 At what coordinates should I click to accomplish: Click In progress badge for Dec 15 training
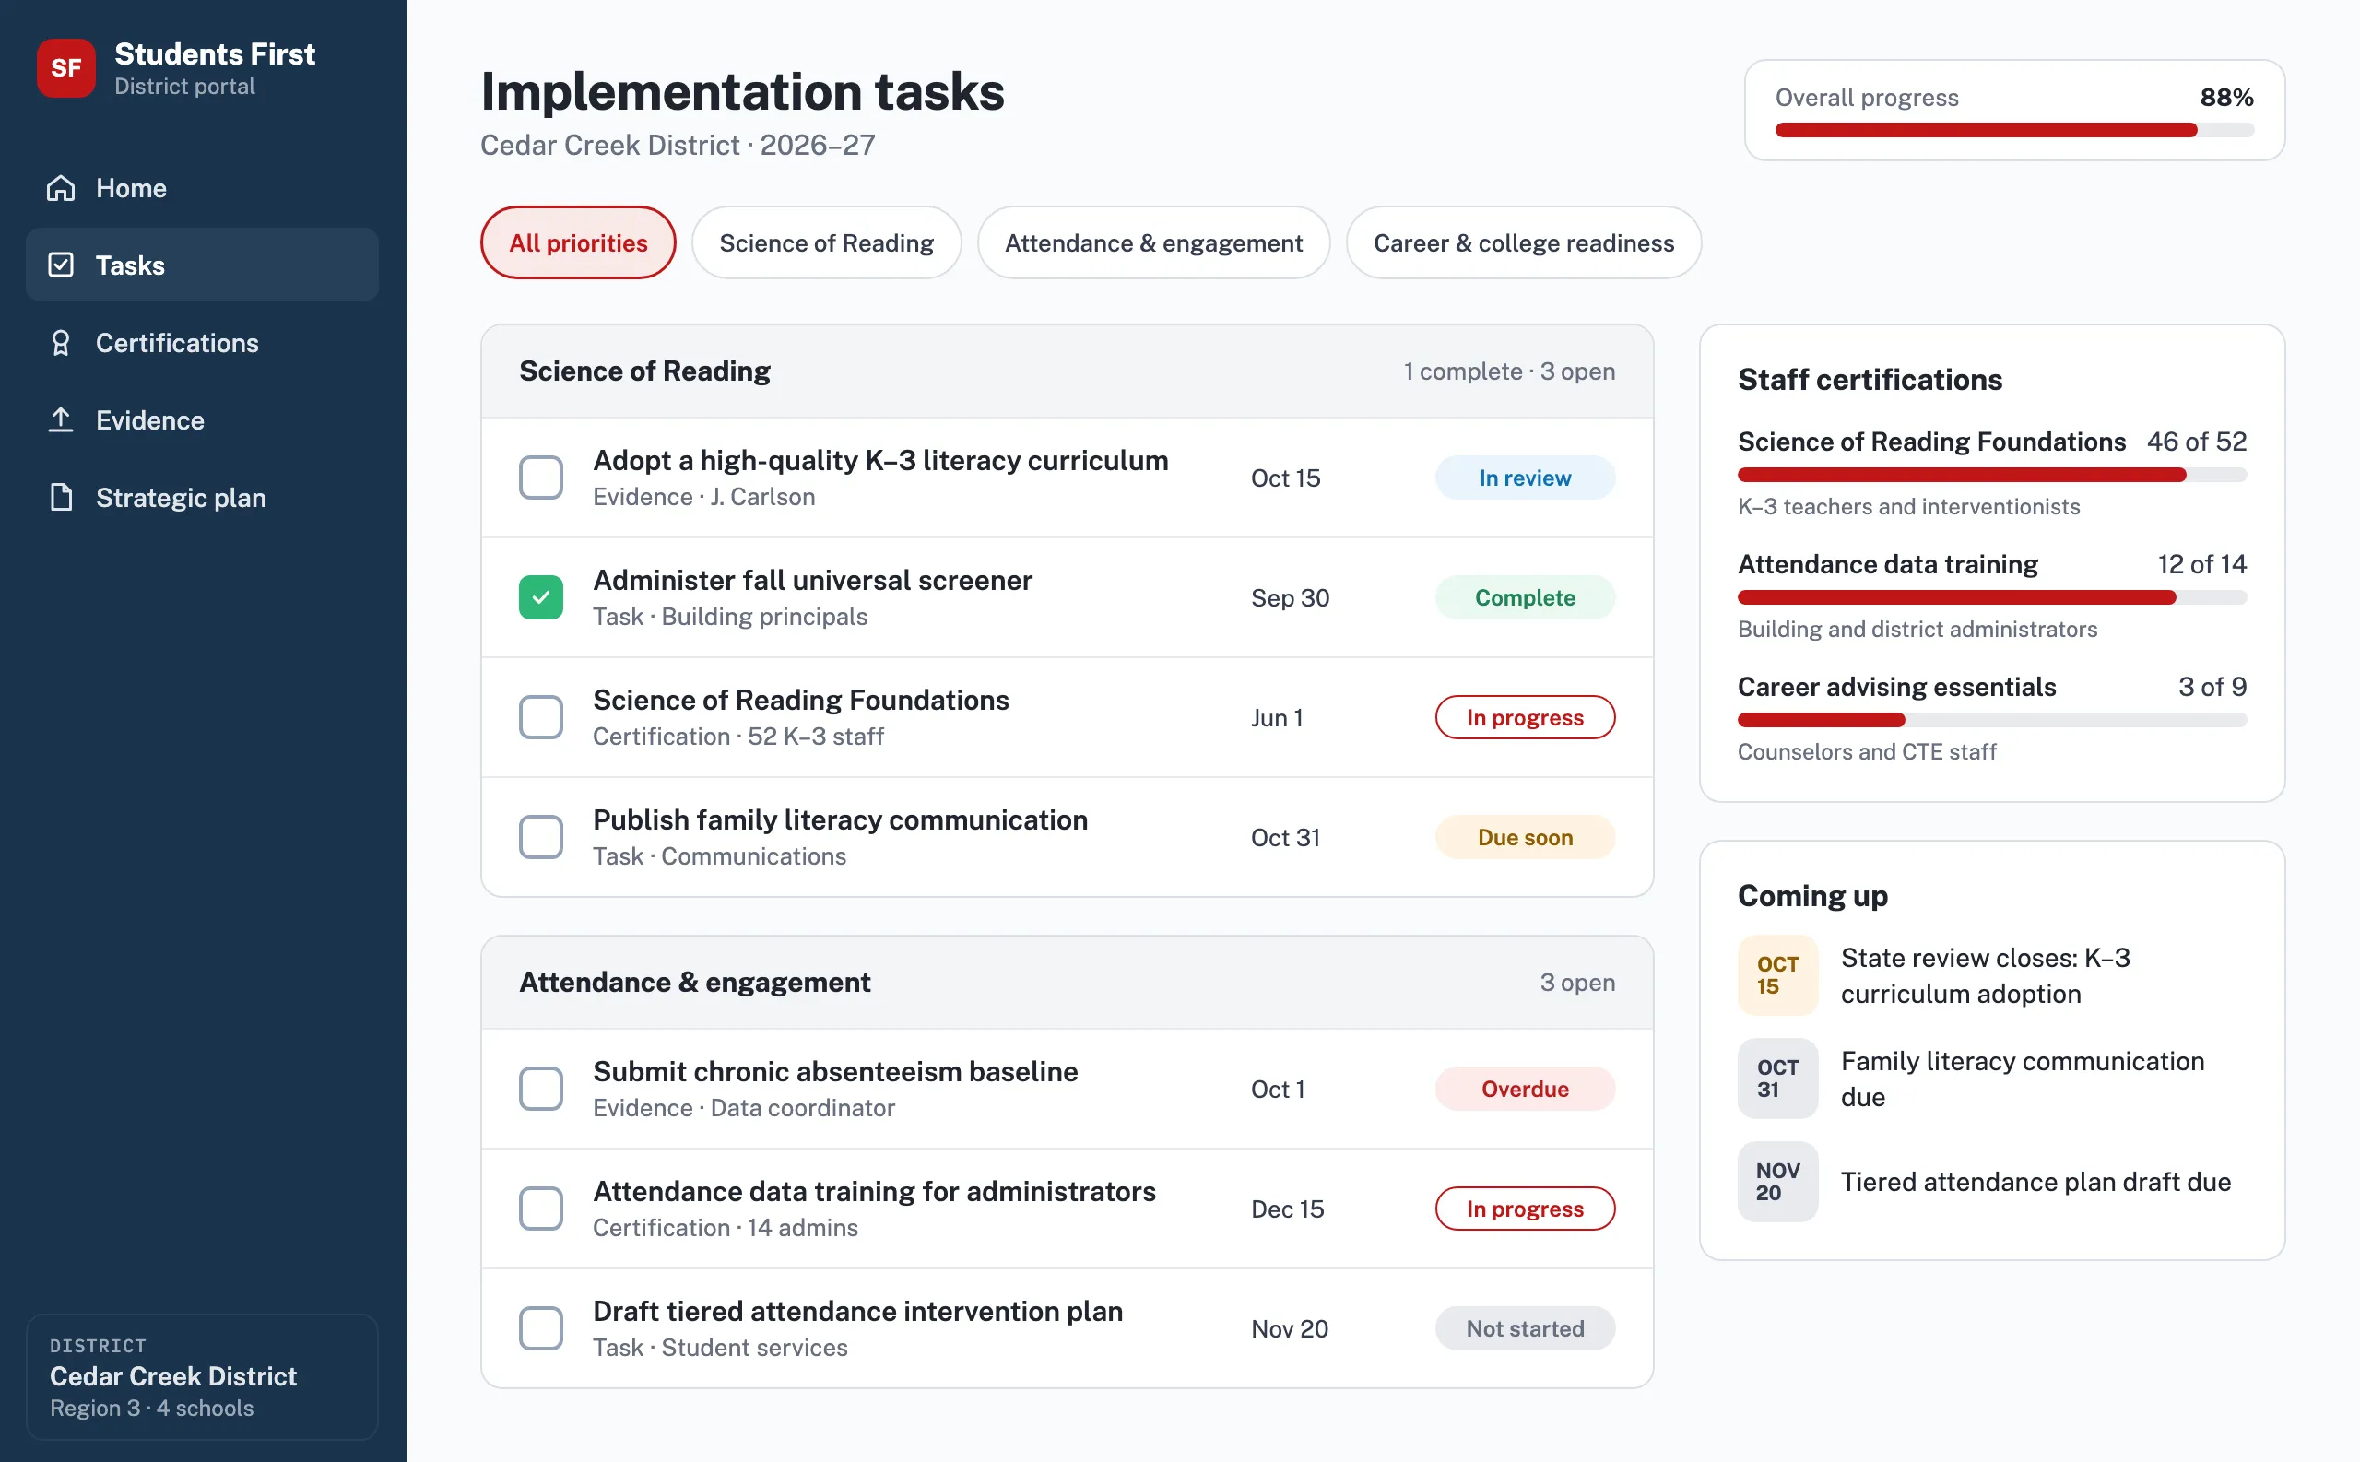click(x=1525, y=1209)
